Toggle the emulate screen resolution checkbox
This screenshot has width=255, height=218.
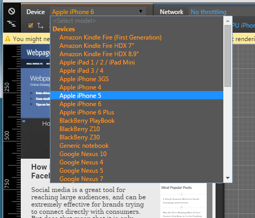[31, 25]
